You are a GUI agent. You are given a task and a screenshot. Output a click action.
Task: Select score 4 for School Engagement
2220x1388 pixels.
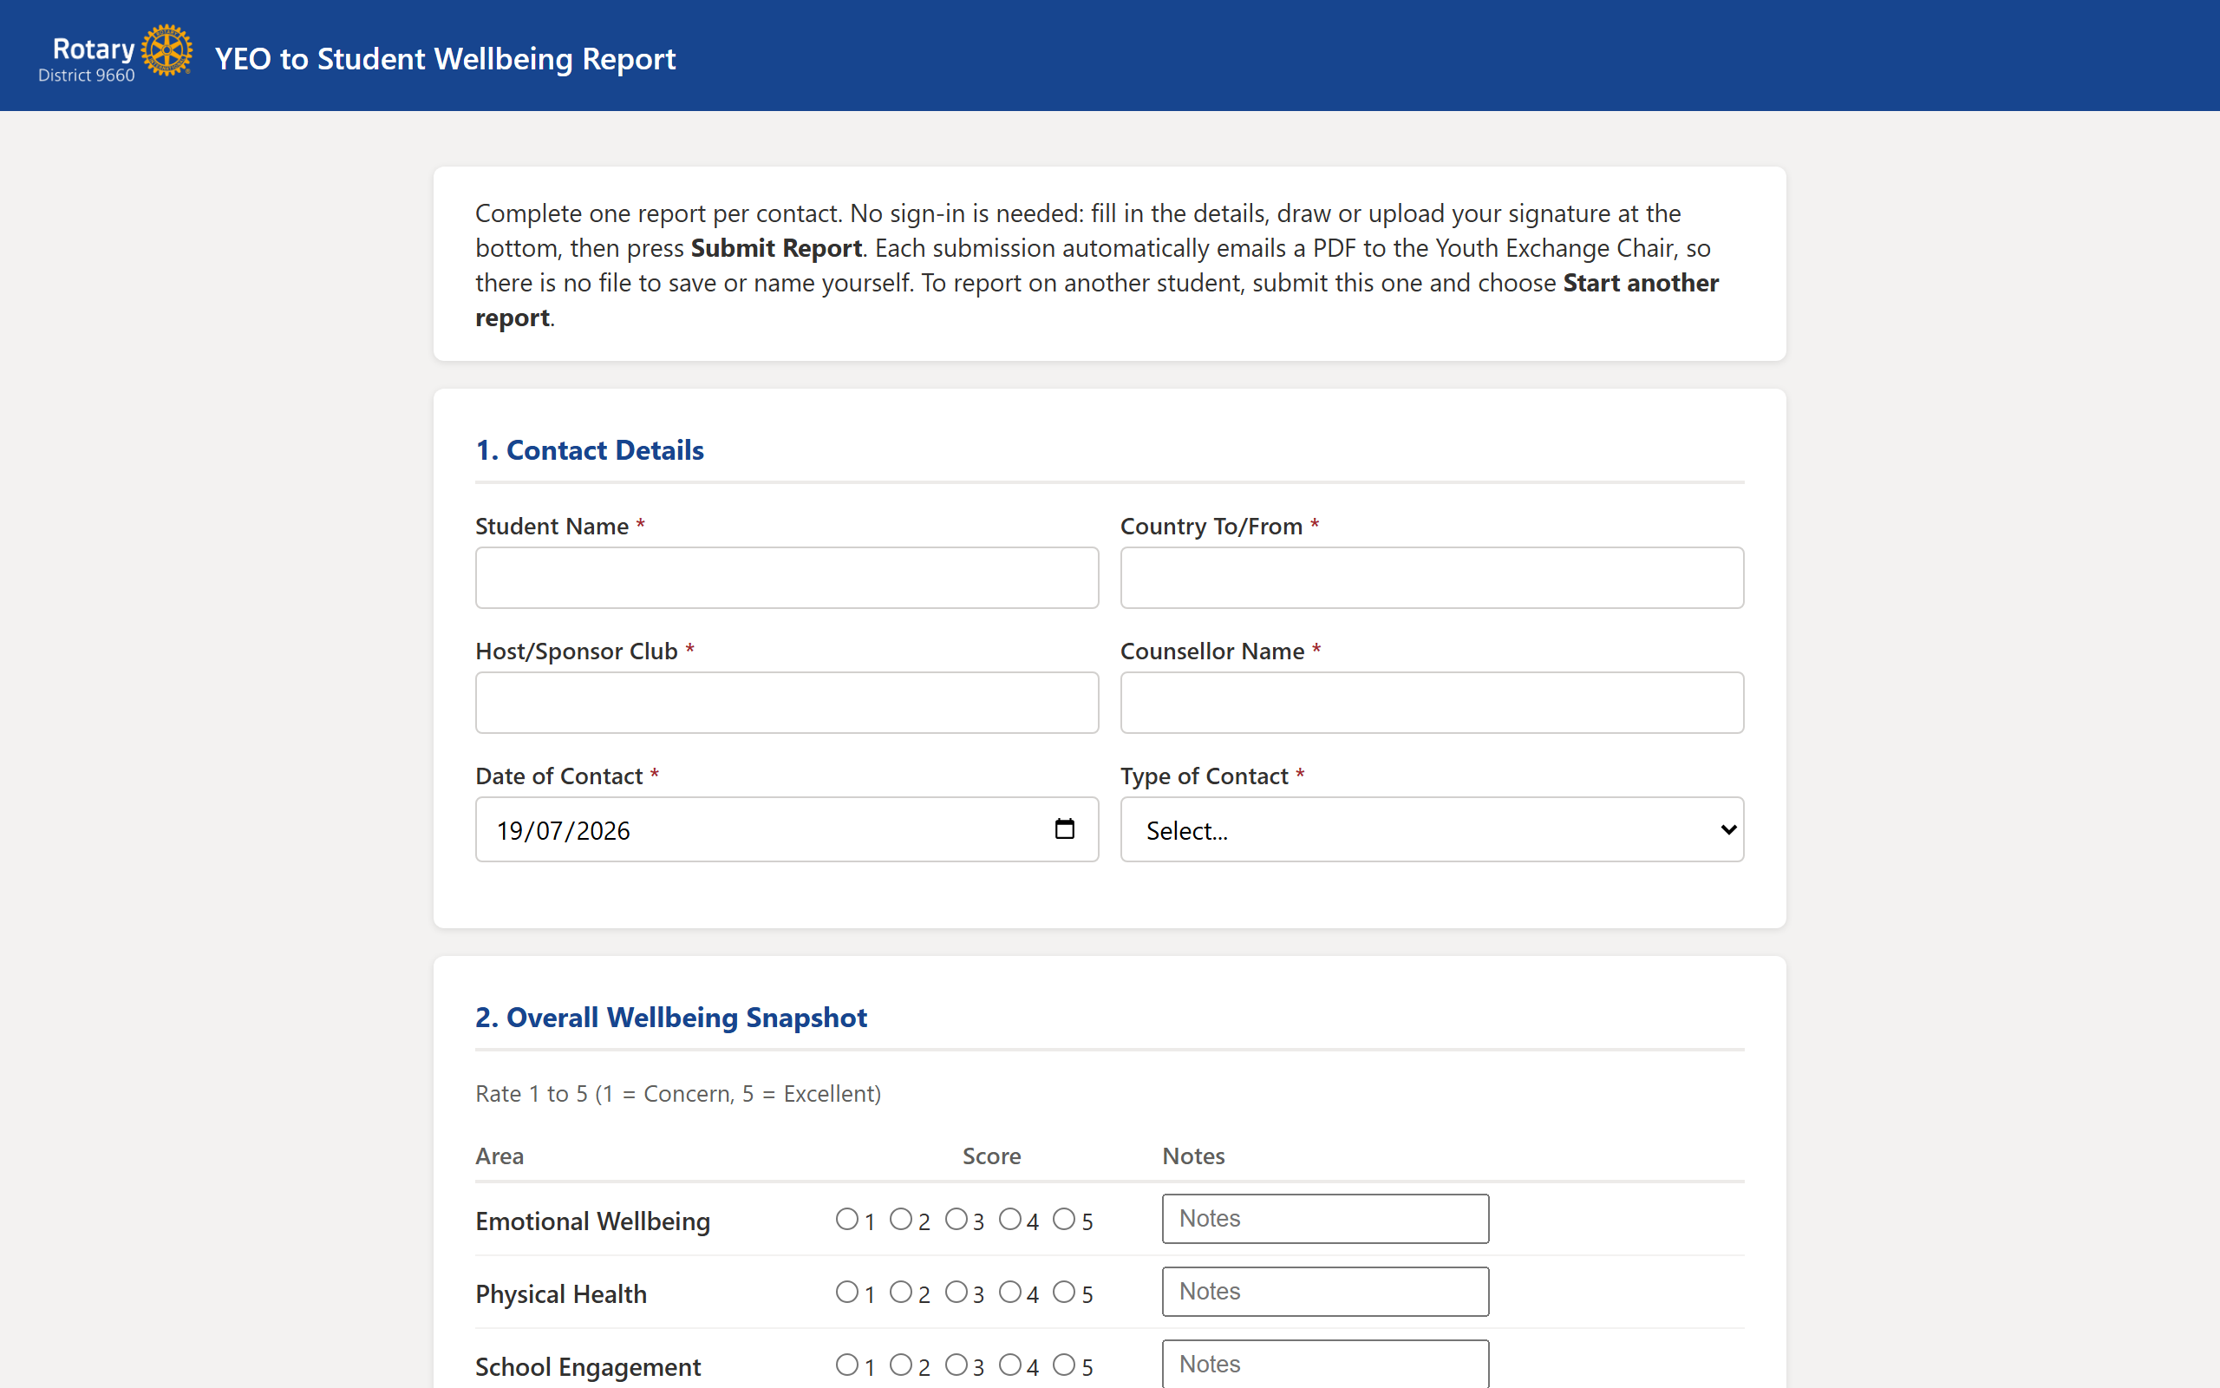tap(1010, 1365)
